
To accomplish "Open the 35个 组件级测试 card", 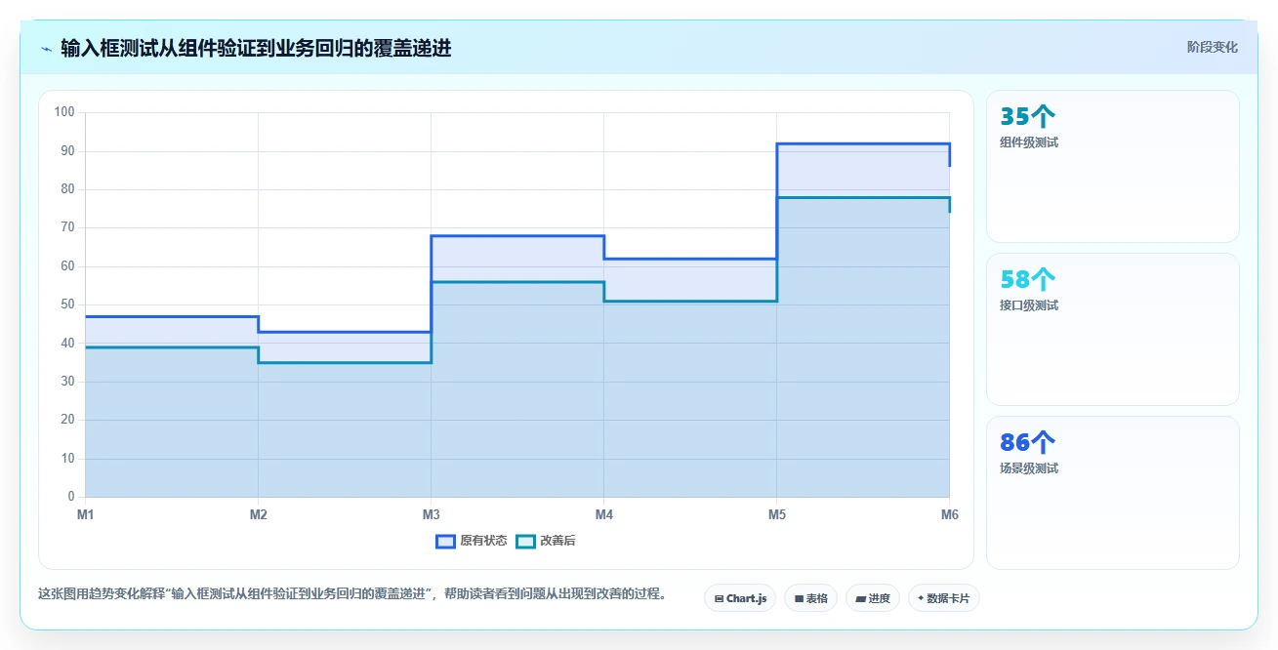I will pyautogui.click(x=1113, y=166).
